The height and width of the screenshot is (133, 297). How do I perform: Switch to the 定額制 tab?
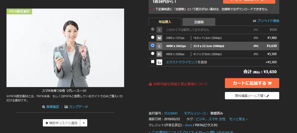199,22
